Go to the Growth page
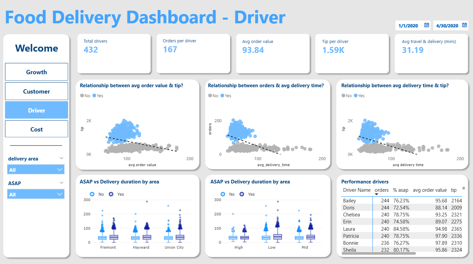The width and height of the screenshot is (473, 264). (37, 72)
